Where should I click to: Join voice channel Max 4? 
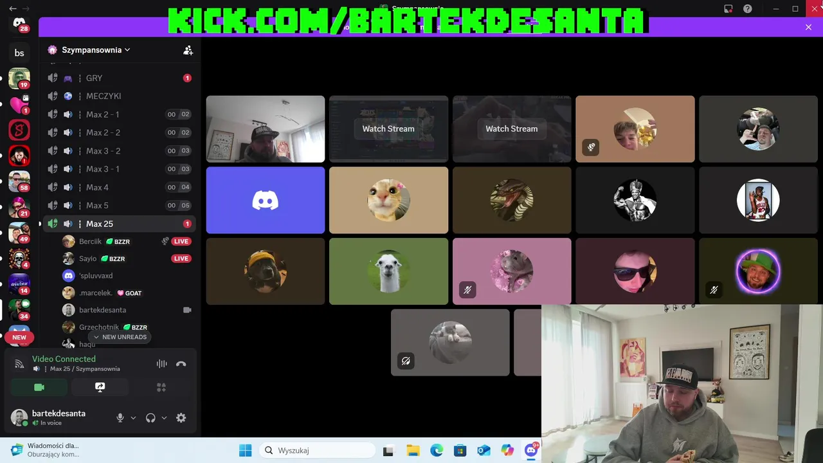tap(119, 187)
